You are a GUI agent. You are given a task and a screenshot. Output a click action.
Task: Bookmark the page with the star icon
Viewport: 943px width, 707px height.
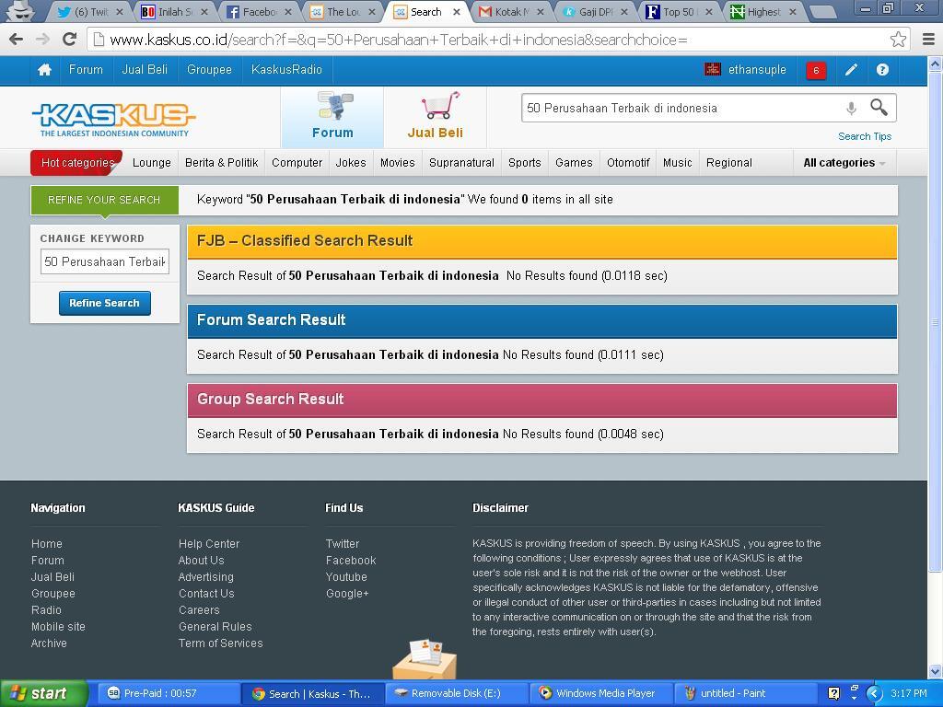(898, 40)
